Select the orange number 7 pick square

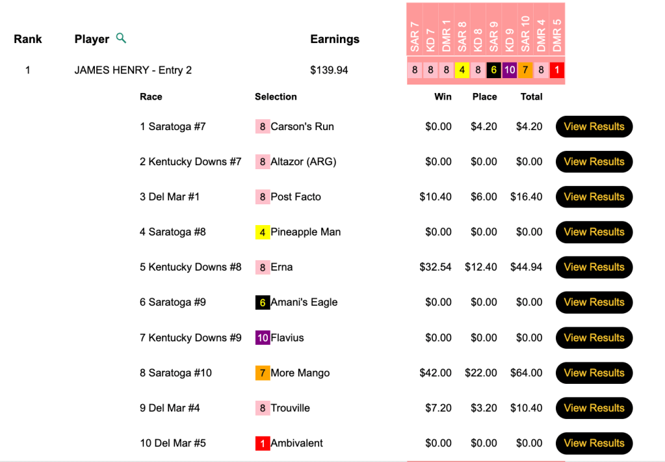[x=525, y=70]
